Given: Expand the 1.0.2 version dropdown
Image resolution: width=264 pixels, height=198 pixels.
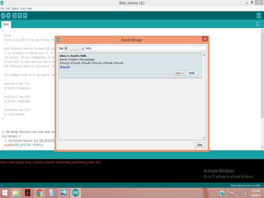Looking at the screenshot, I should [x=180, y=73].
